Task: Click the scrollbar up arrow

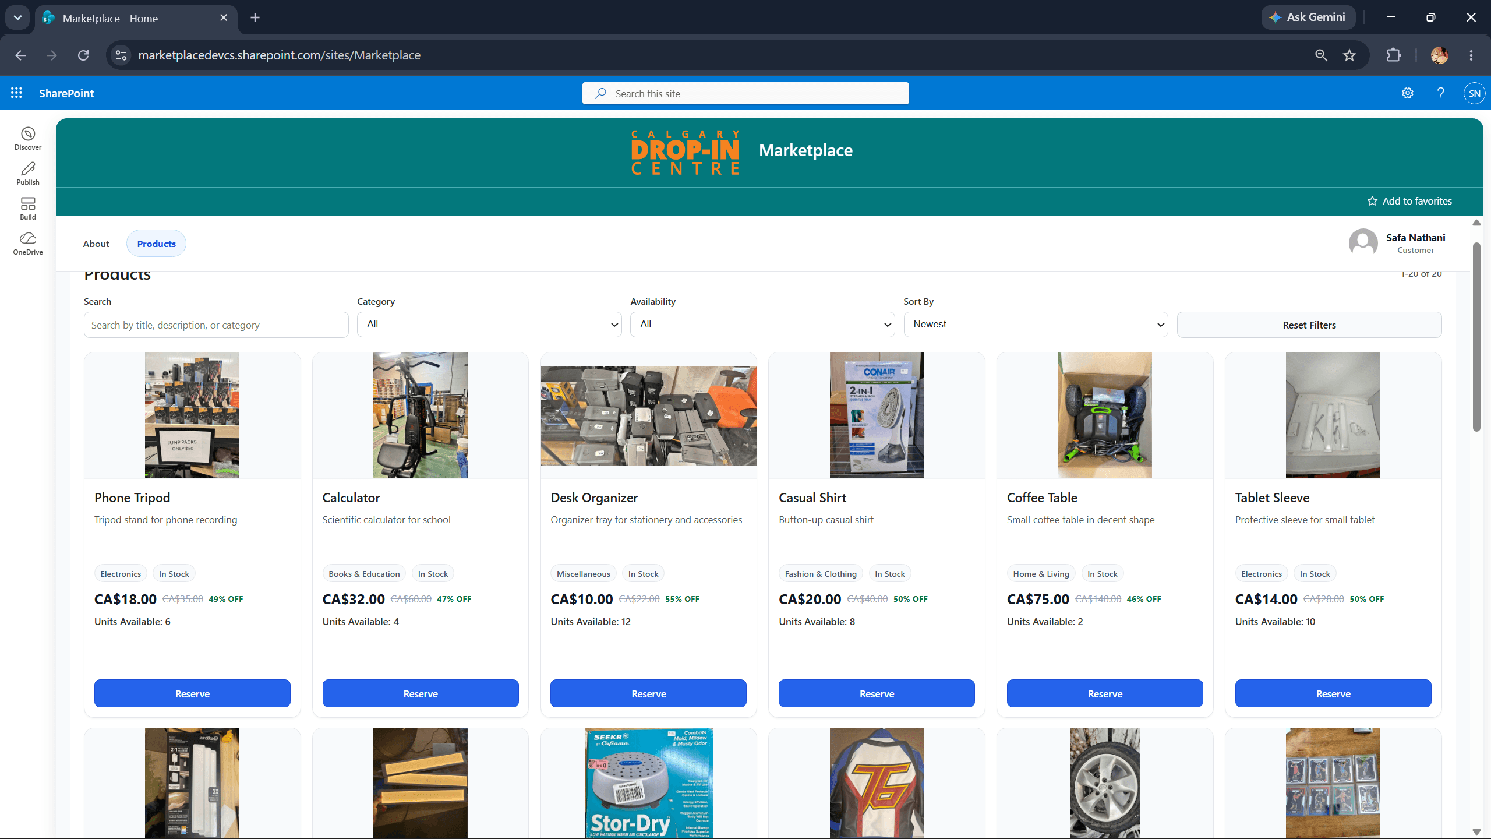Action: coord(1476,223)
